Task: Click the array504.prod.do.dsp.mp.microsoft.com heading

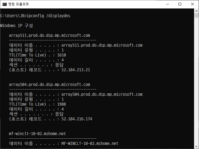Action: [x=49, y=85]
